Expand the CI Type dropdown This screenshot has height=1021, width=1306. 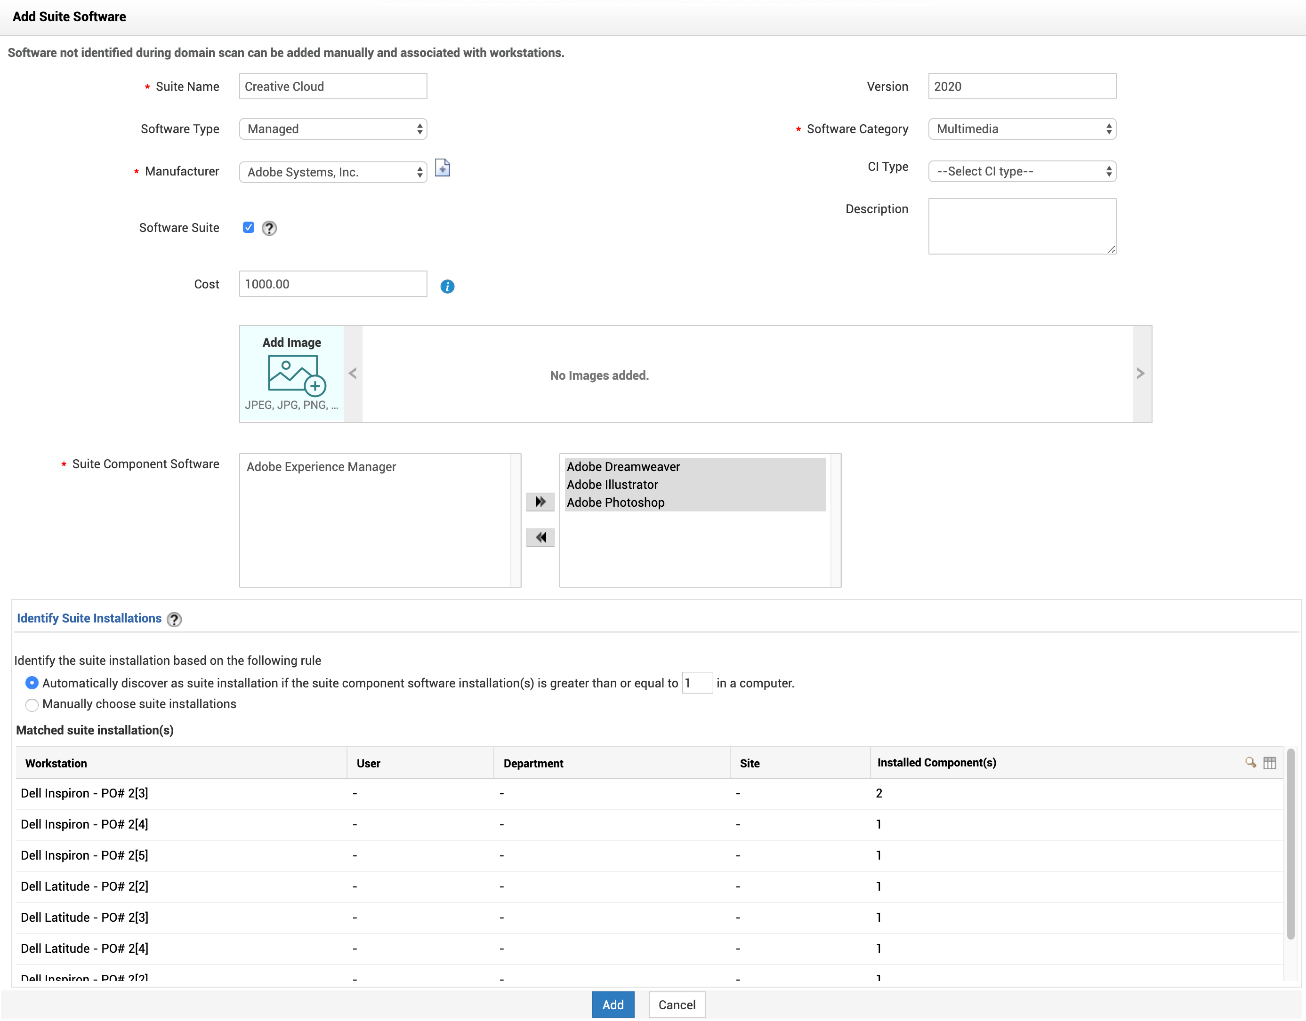[1021, 172]
